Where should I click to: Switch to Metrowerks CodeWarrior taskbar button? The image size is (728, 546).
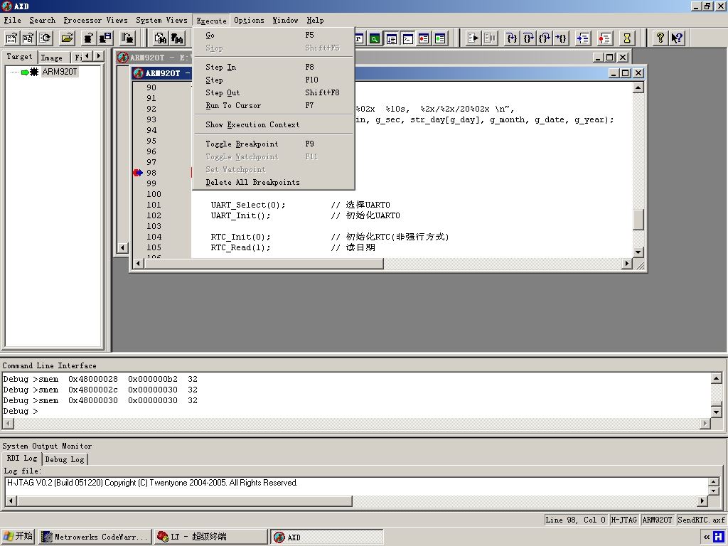[95, 537]
